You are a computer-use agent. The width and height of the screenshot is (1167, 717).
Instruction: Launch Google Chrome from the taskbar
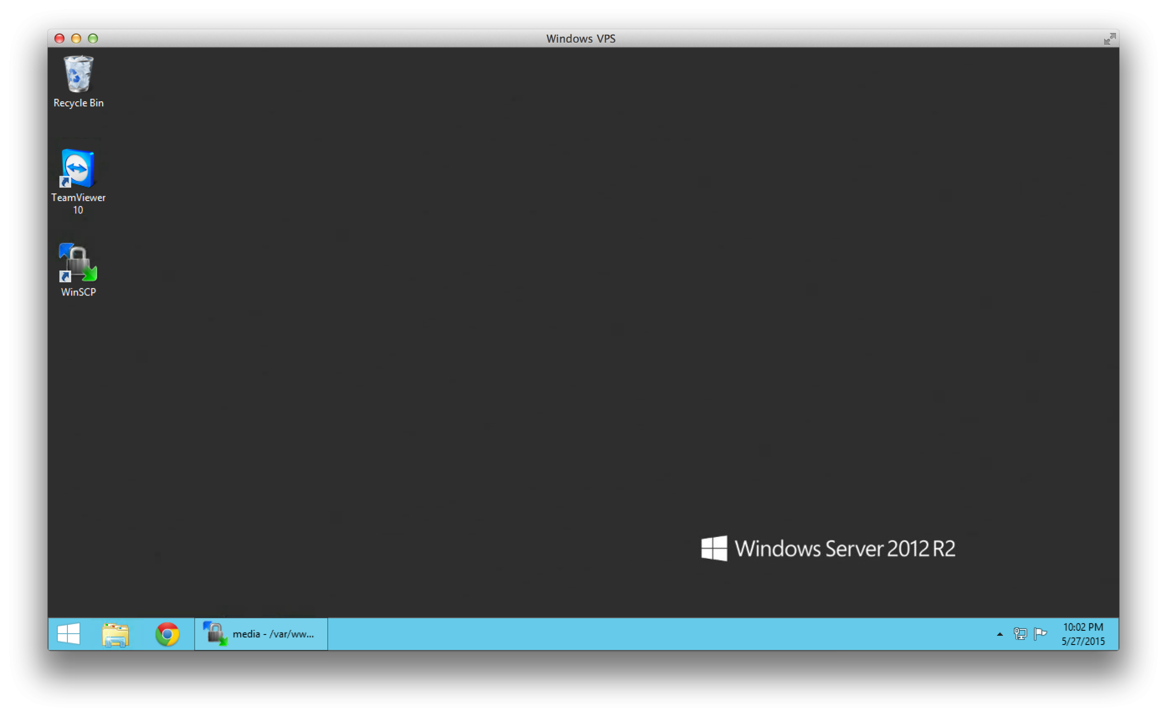tap(167, 634)
